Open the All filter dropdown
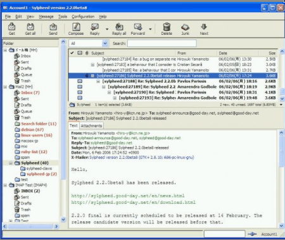This screenshot has width=285, height=240. click(89, 43)
